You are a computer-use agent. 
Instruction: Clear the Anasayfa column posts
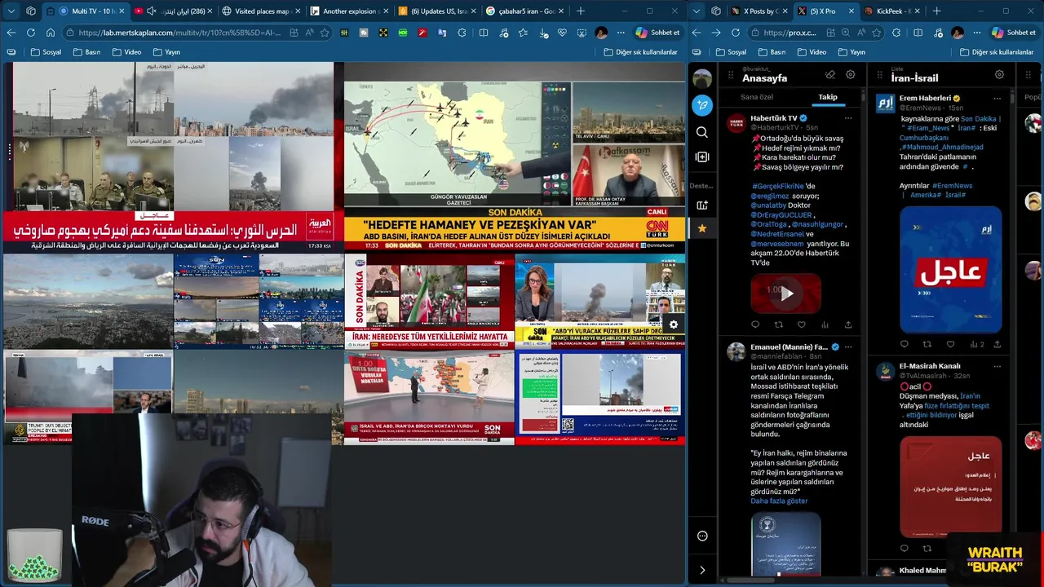(x=830, y=74)
